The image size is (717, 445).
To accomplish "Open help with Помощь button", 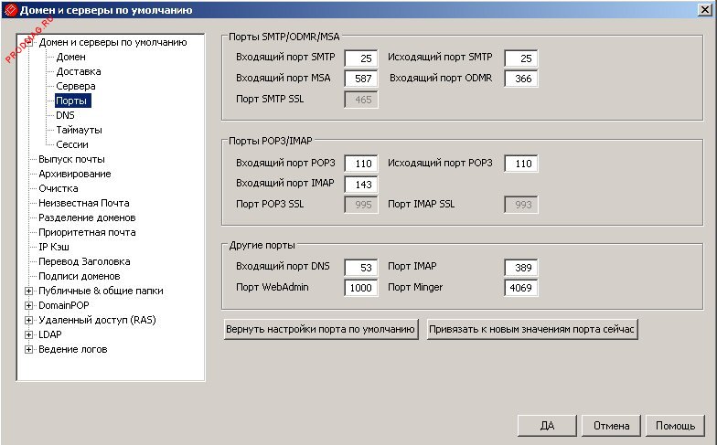I will [676, 426].
